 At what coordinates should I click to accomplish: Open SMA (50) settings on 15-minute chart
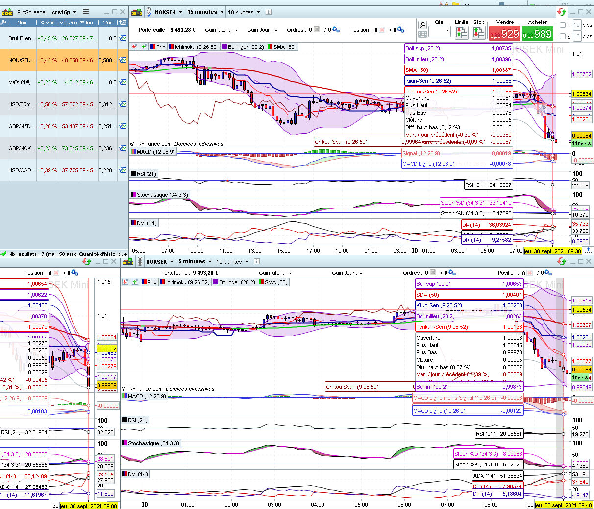[x=282, y=47]
